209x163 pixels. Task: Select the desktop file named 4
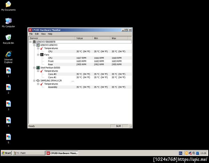pos(8,122)
